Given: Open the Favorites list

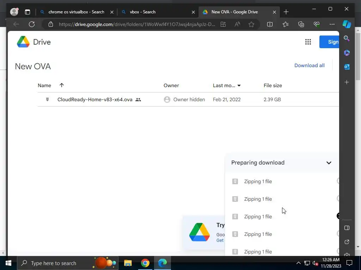Looking at the screenshot, I should click(x=286, y=24).
